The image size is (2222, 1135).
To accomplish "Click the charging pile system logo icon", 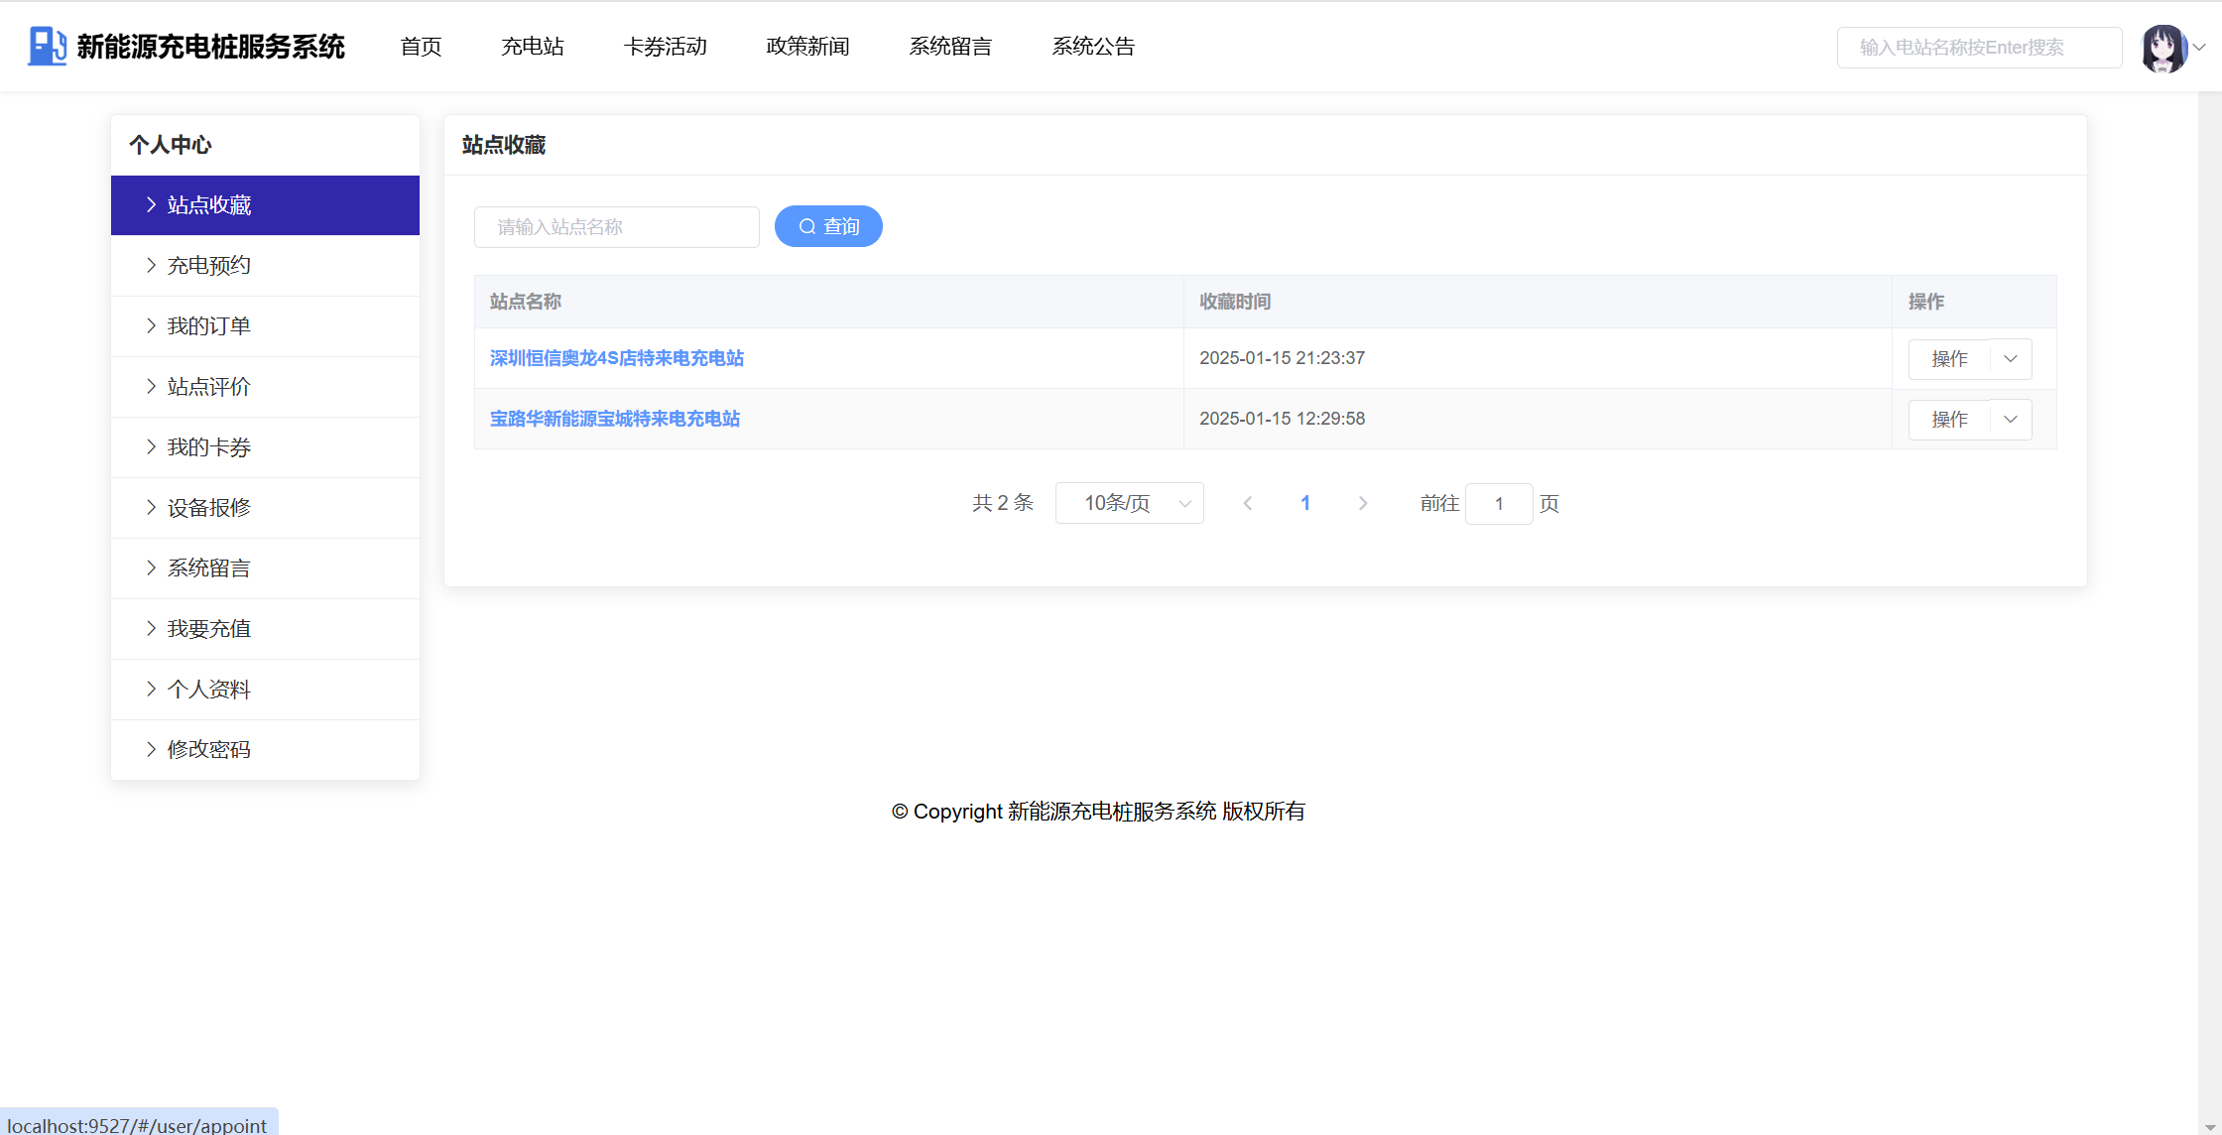I will point(47,47).
